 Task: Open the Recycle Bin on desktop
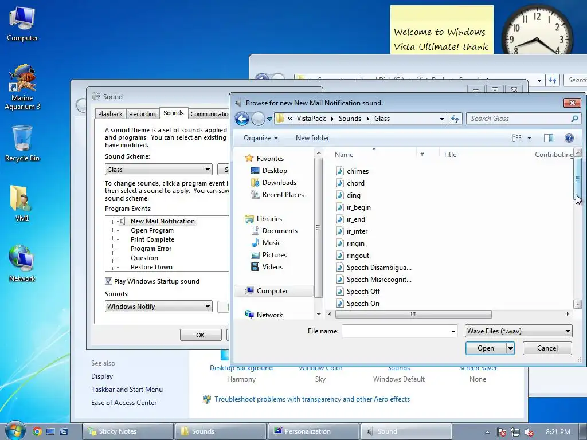click(x=22, y=144)
